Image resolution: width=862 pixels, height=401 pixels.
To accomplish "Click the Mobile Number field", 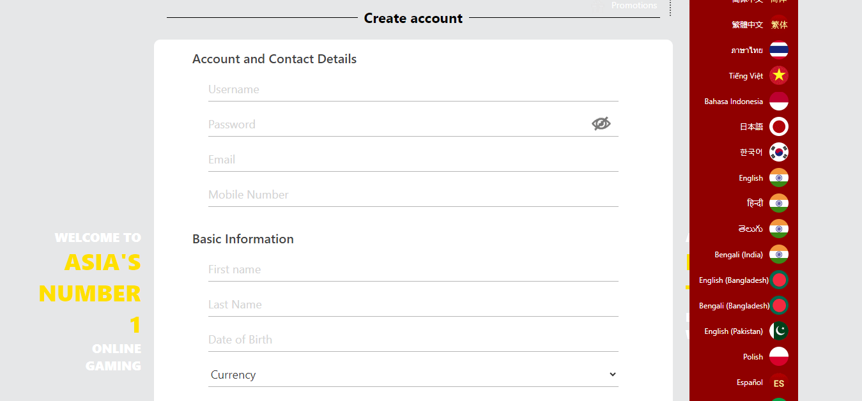I will click(x=413, y=195).
